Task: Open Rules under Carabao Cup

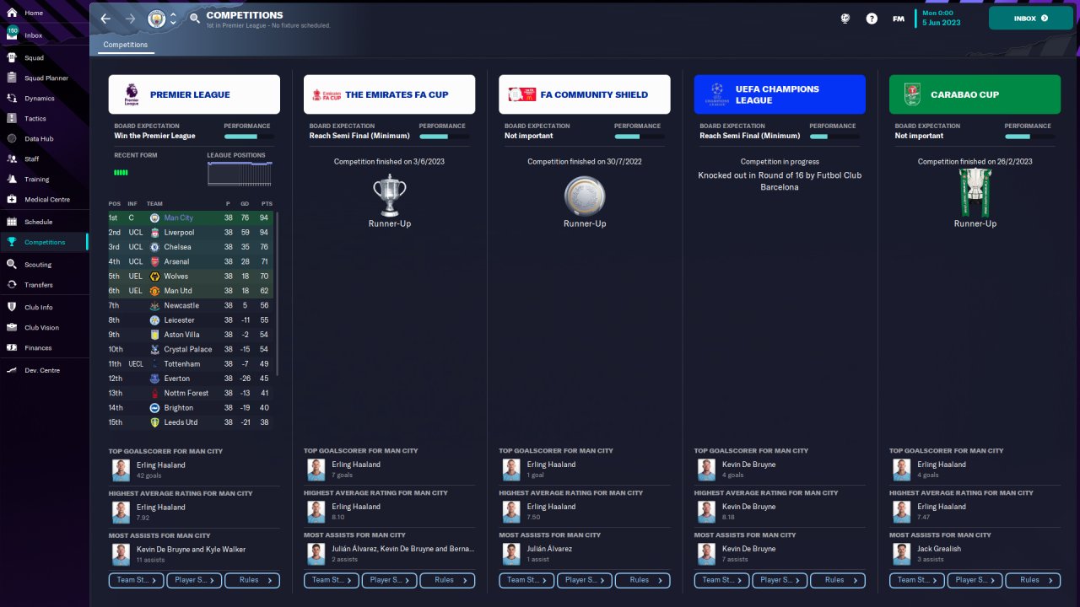Action: click(x=1034, y=580)
